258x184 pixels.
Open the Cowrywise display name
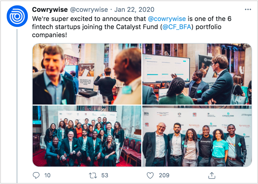(50, 10)
